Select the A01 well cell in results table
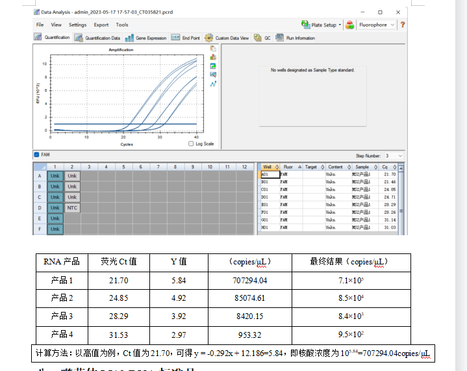Screen dimensions: 467x371 pyautogui.click(x=270, y=174)
